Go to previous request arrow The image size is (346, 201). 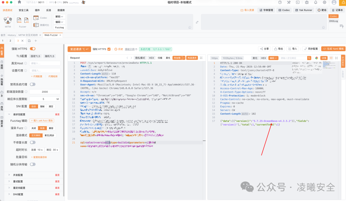tap(127, 58)
